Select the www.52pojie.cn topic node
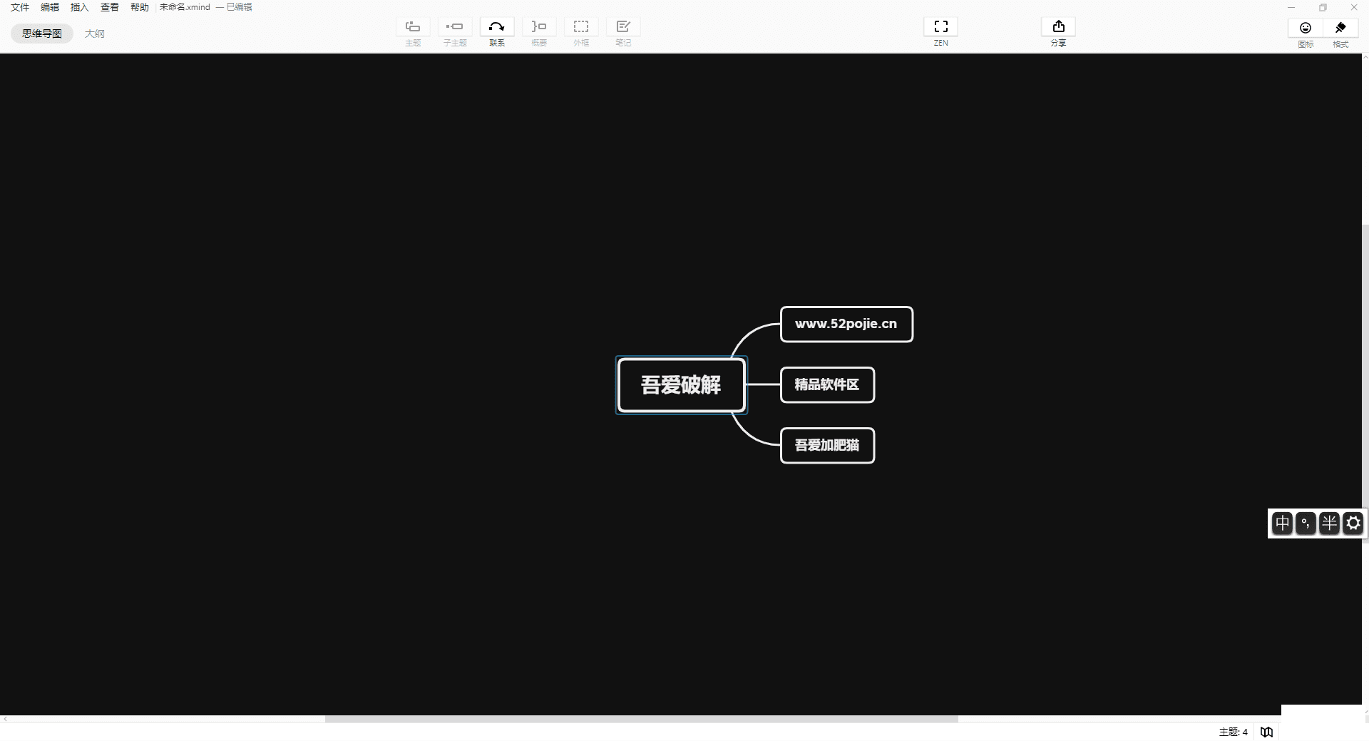The image size is (1369, 741). (846, 324)
